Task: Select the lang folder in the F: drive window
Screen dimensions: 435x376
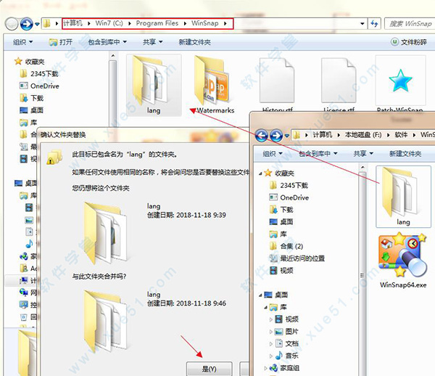Action: click(402, 192)
